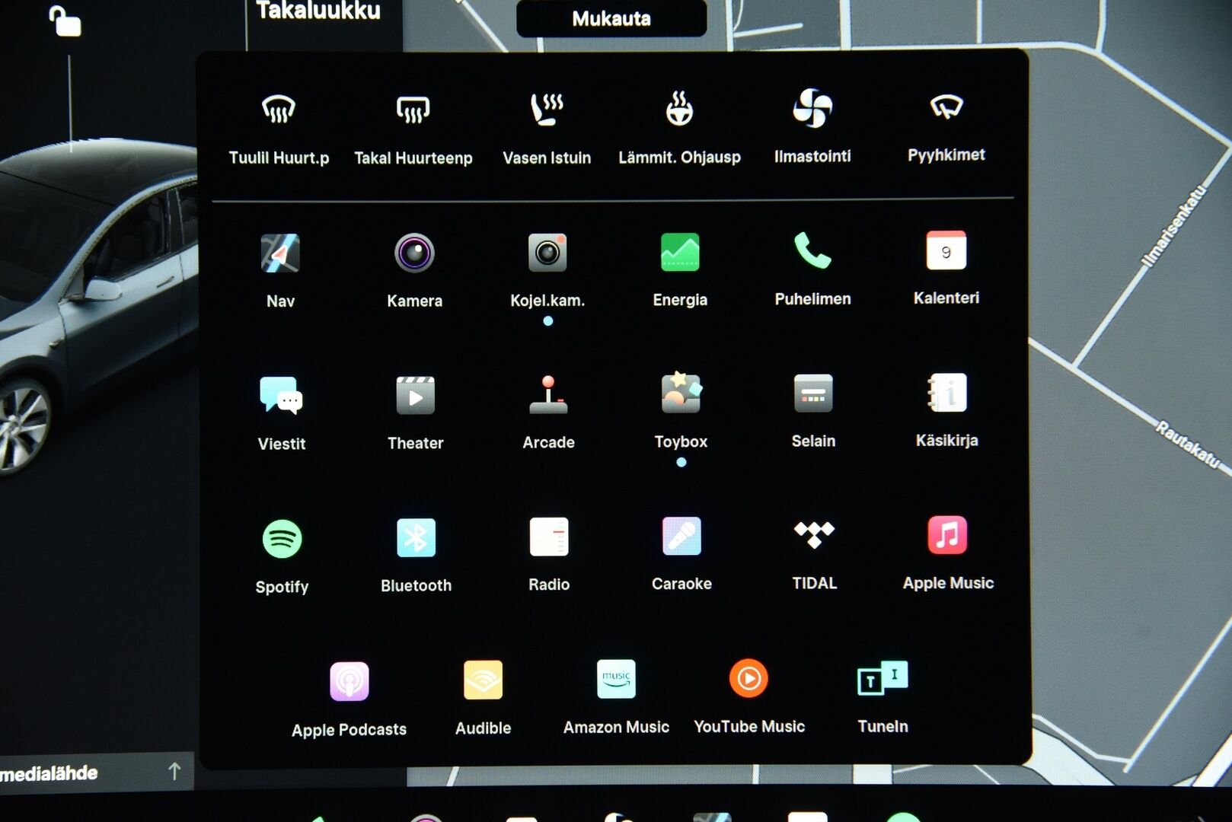Open the Spotify app
The width and height of the screenshot is (1232, 822).
[x=282, y=537]
